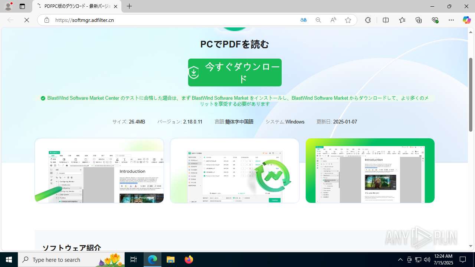Image resolution: width=475 pixels, height=267 pixels.
Task: Open the favorites list icon
Action: [x=402, y=20]
